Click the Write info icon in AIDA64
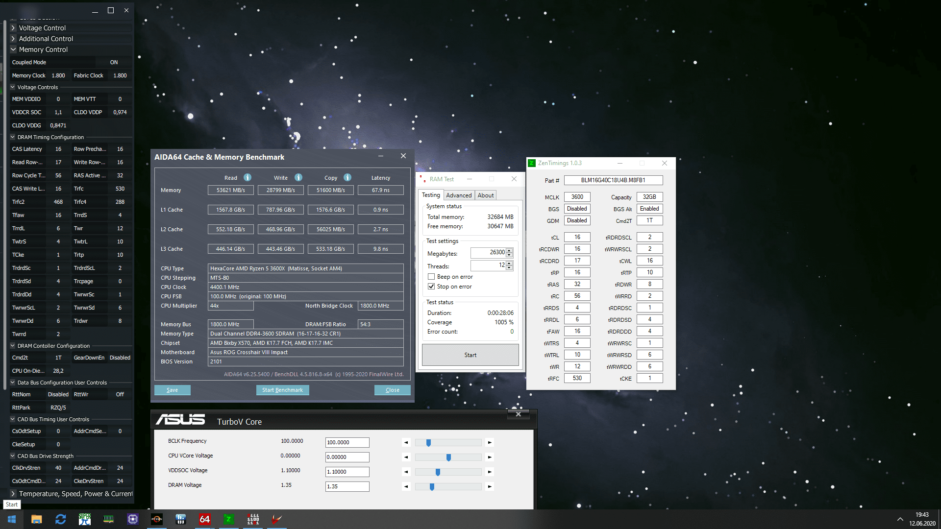Image resolution: width=941 pixels, height=529 pixels. tap(298, 177)
